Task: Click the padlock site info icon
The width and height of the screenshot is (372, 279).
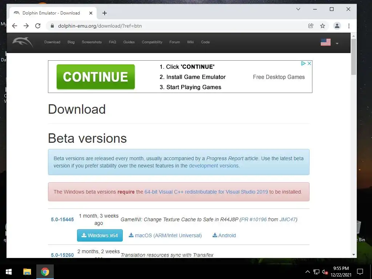Action: pyautogui.click(x=52, y=26)
